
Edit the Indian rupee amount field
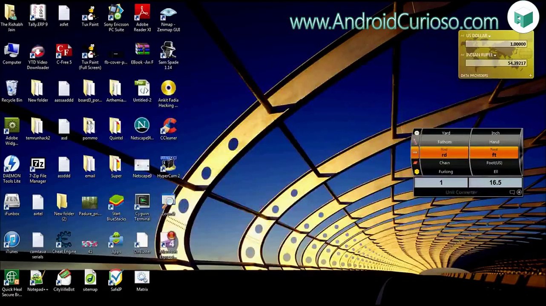point(496,63)
